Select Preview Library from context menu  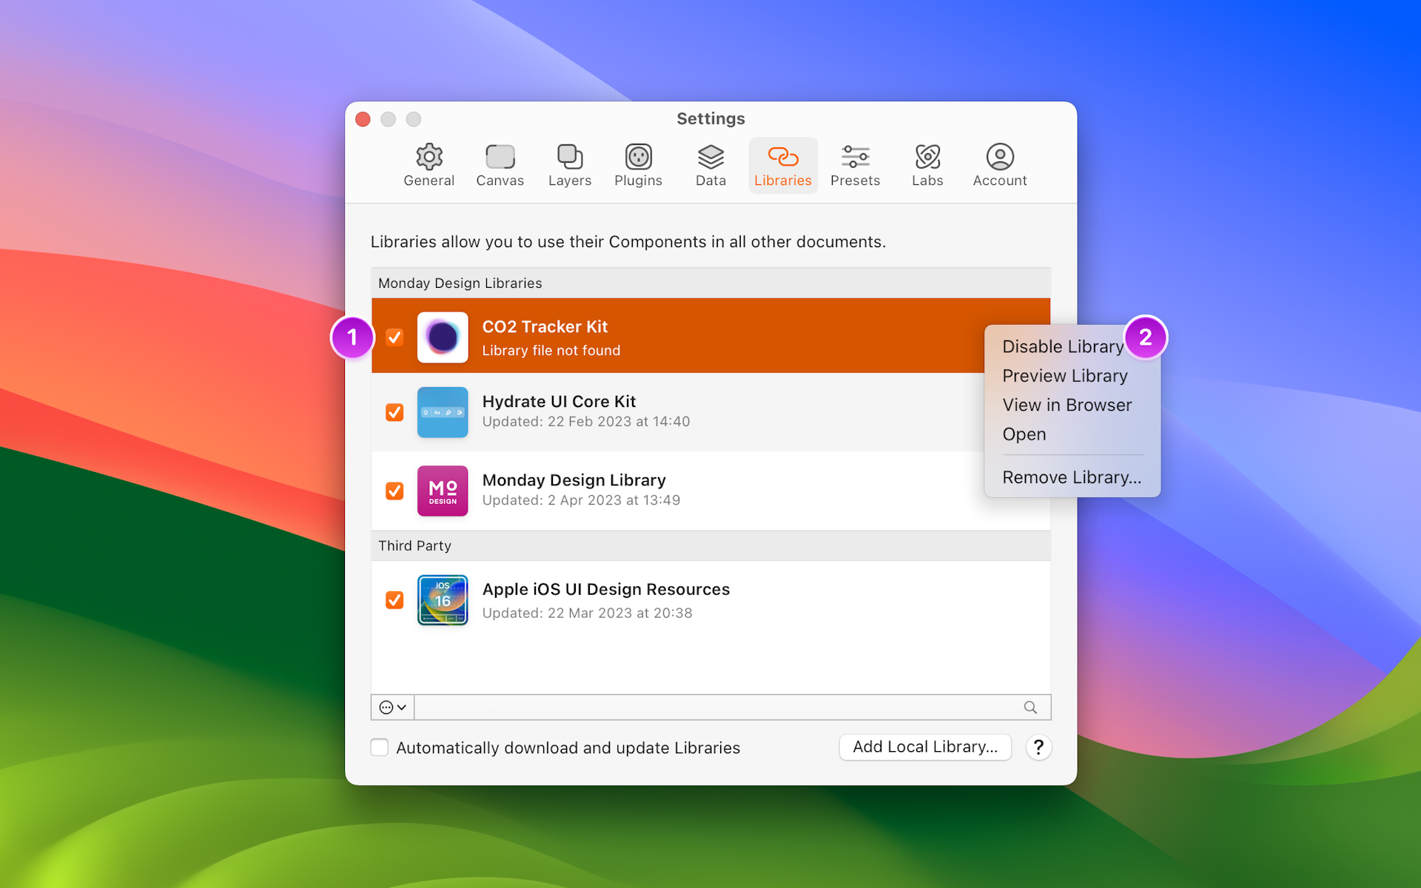pos(1065,374)
